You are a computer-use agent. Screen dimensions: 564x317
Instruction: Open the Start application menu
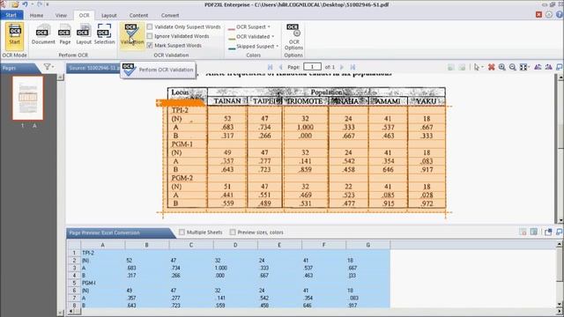point(11,15)
